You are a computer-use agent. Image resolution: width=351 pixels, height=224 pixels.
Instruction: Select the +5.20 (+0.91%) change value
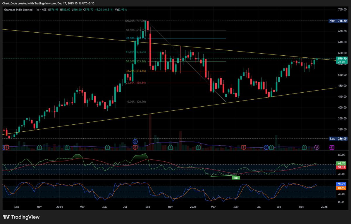coord(104,10)
